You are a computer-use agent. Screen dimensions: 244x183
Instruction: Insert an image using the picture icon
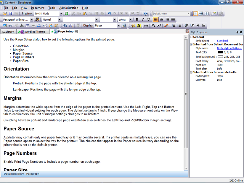tap(5, 26)
